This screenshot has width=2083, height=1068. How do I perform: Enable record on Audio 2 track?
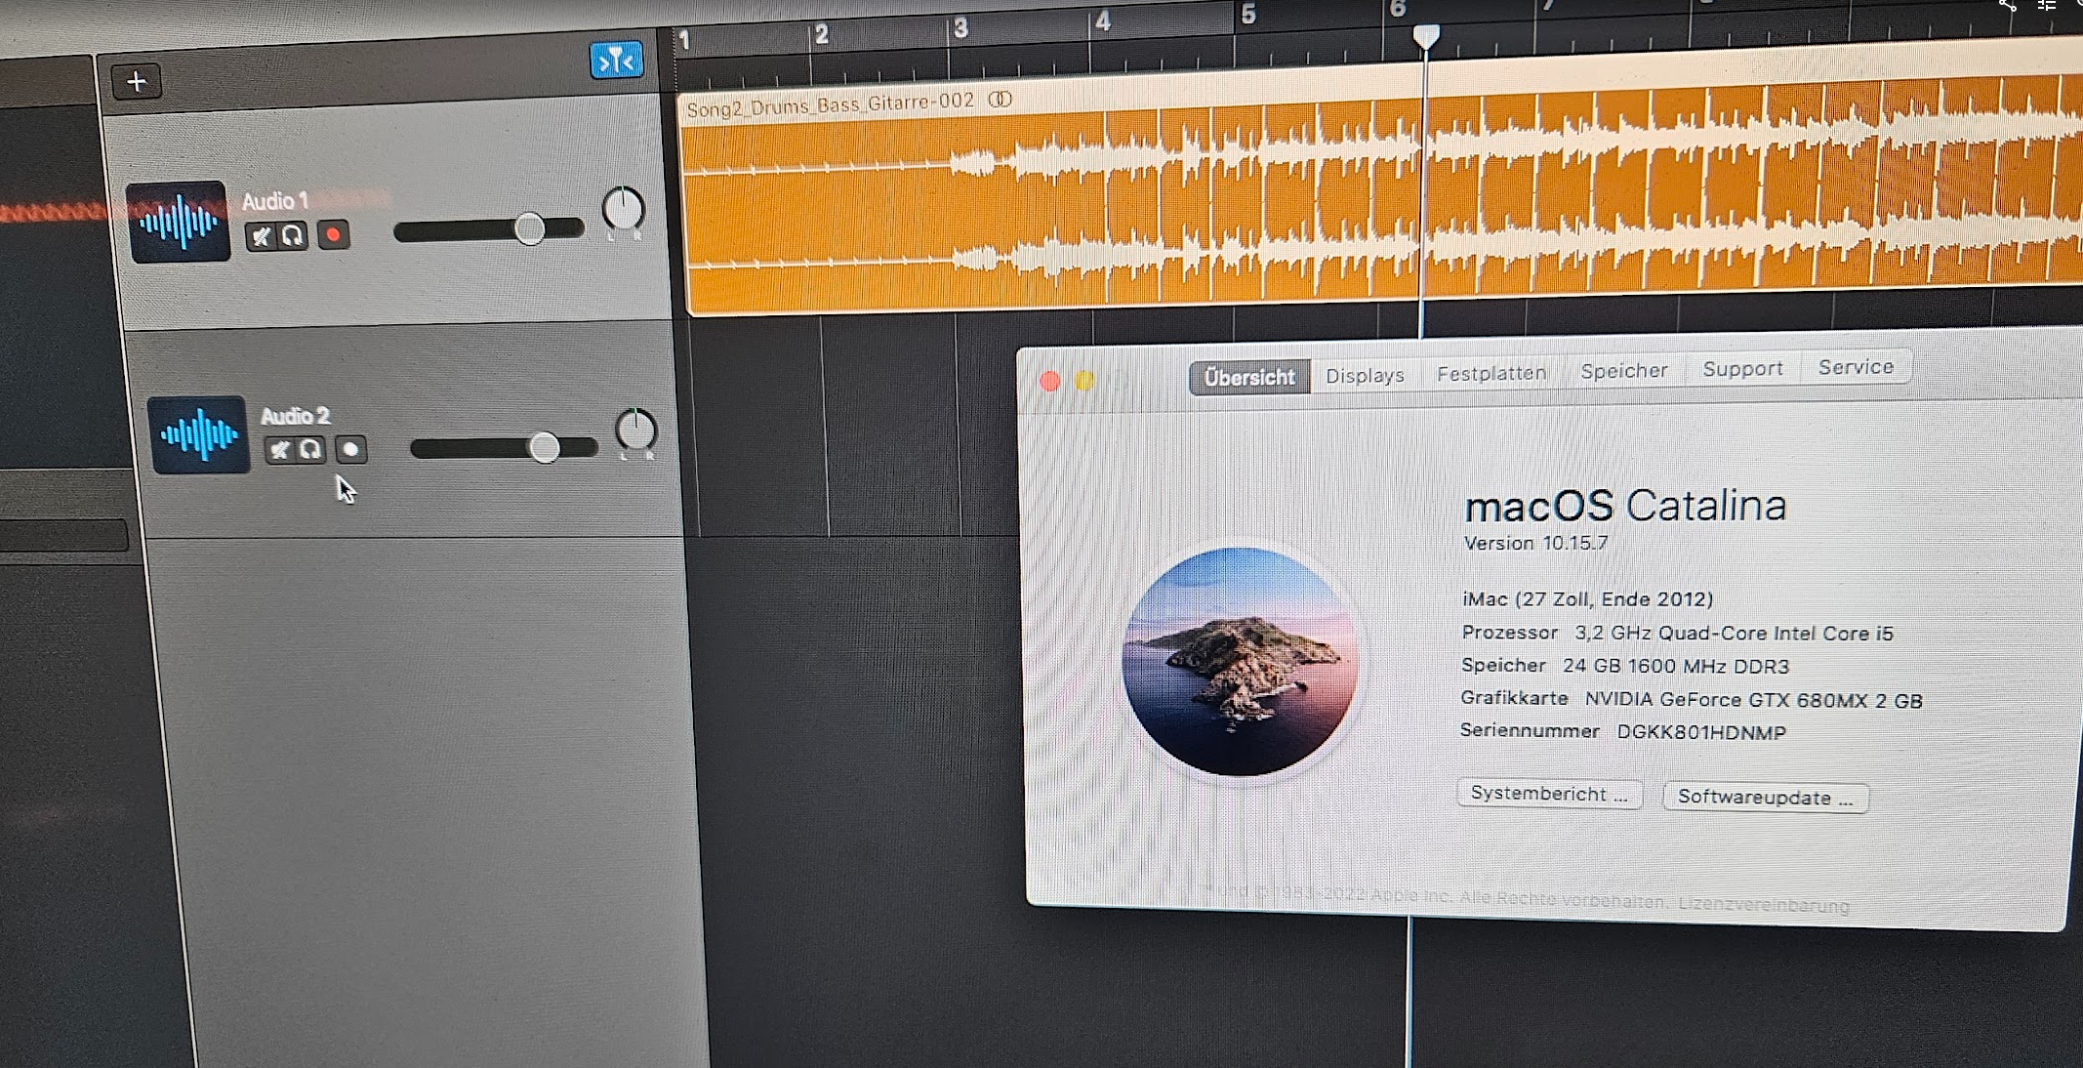[350, 449]
